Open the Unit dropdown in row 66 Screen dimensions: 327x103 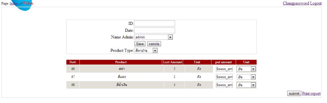point(246,69)
